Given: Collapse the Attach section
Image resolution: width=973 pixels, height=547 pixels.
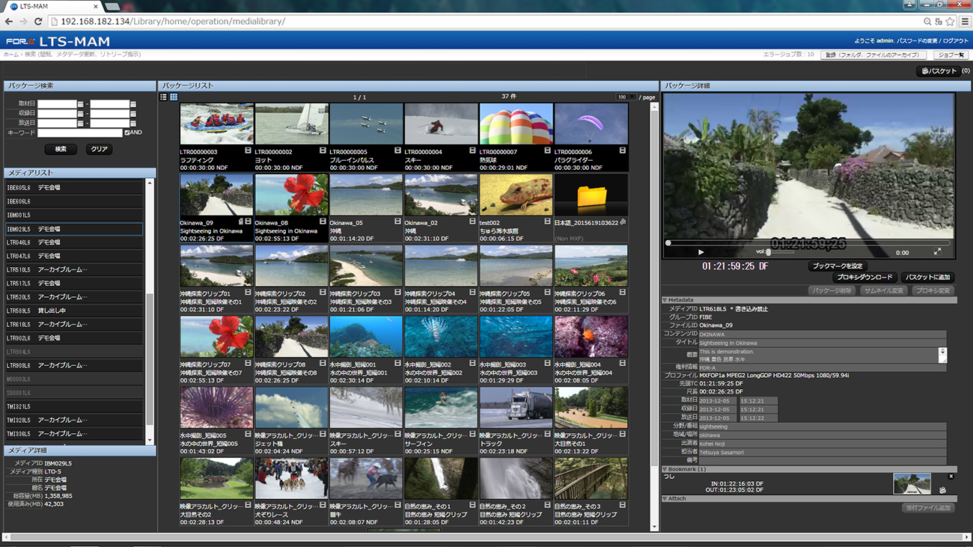Looking at the screenshot, I should click(665, 498).
